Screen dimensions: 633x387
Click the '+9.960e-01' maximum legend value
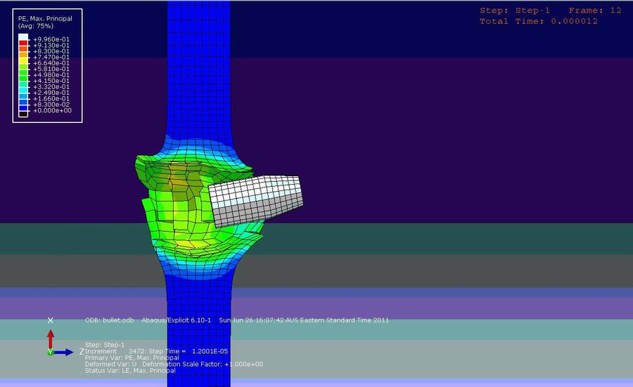[x=51, y=39]
